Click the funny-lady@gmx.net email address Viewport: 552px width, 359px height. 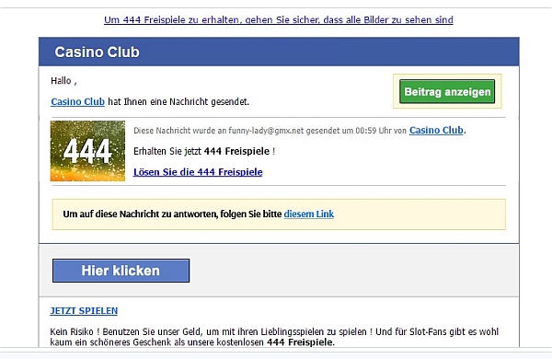tap(266, 131)
